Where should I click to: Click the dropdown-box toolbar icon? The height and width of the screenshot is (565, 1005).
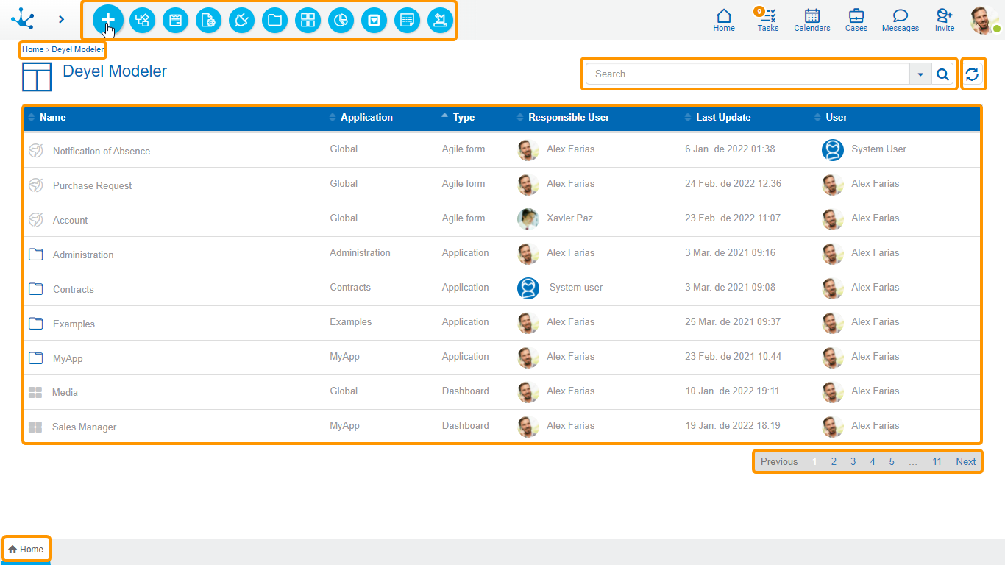pyautogui.click(x=374, y=21)
